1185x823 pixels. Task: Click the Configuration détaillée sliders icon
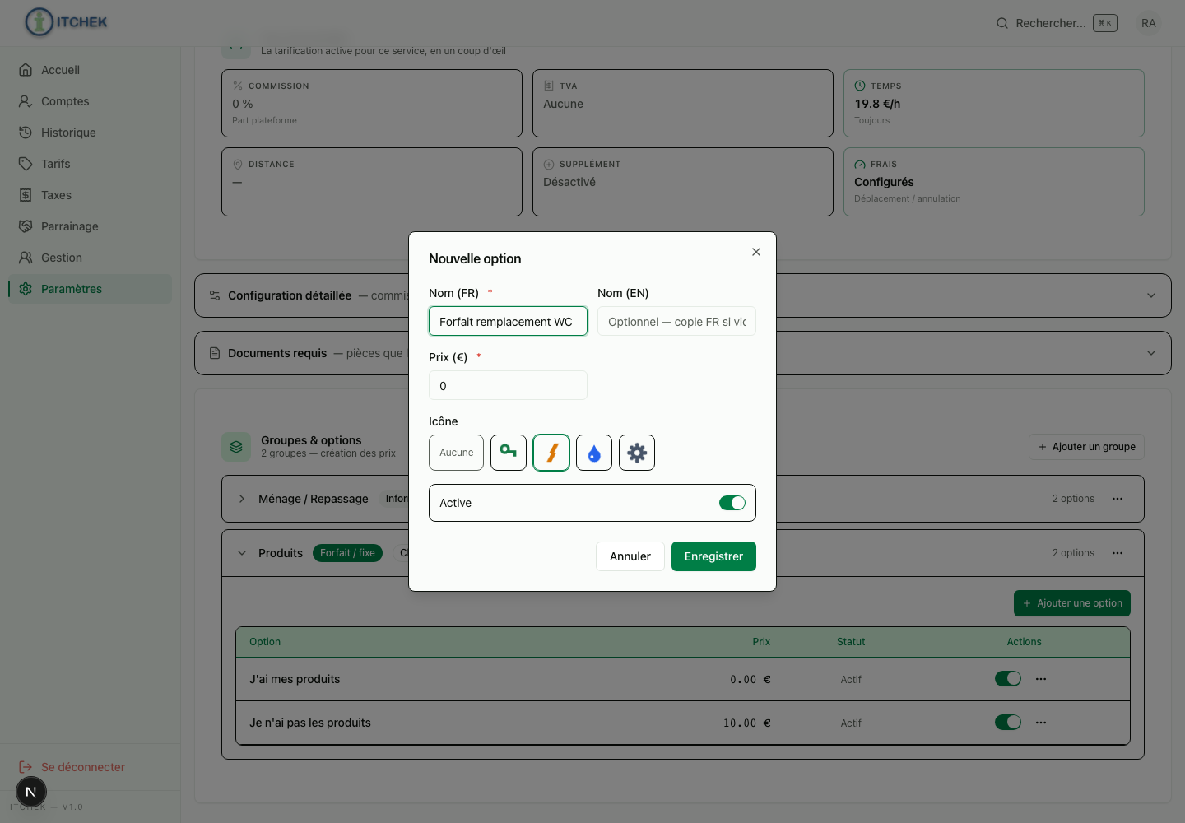(215, 295)
